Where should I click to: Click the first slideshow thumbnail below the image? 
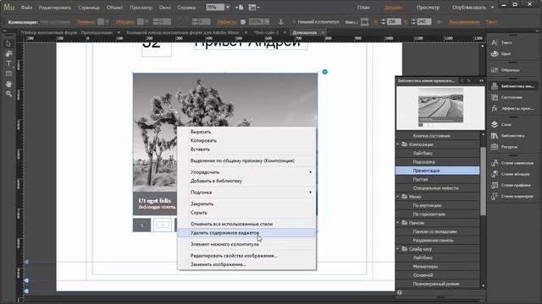141,225
